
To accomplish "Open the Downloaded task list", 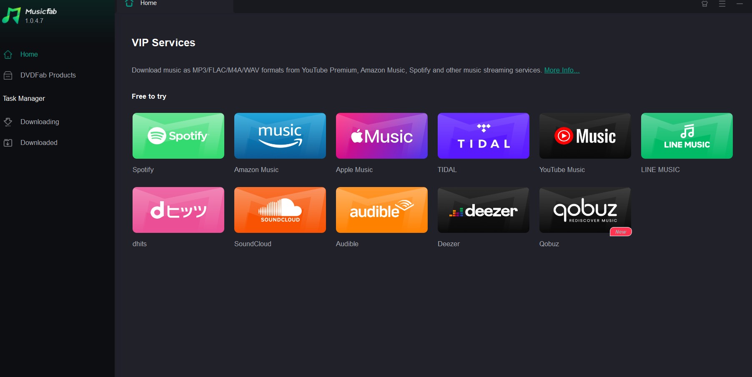I will pyautogui.click(x=39, y=143).
